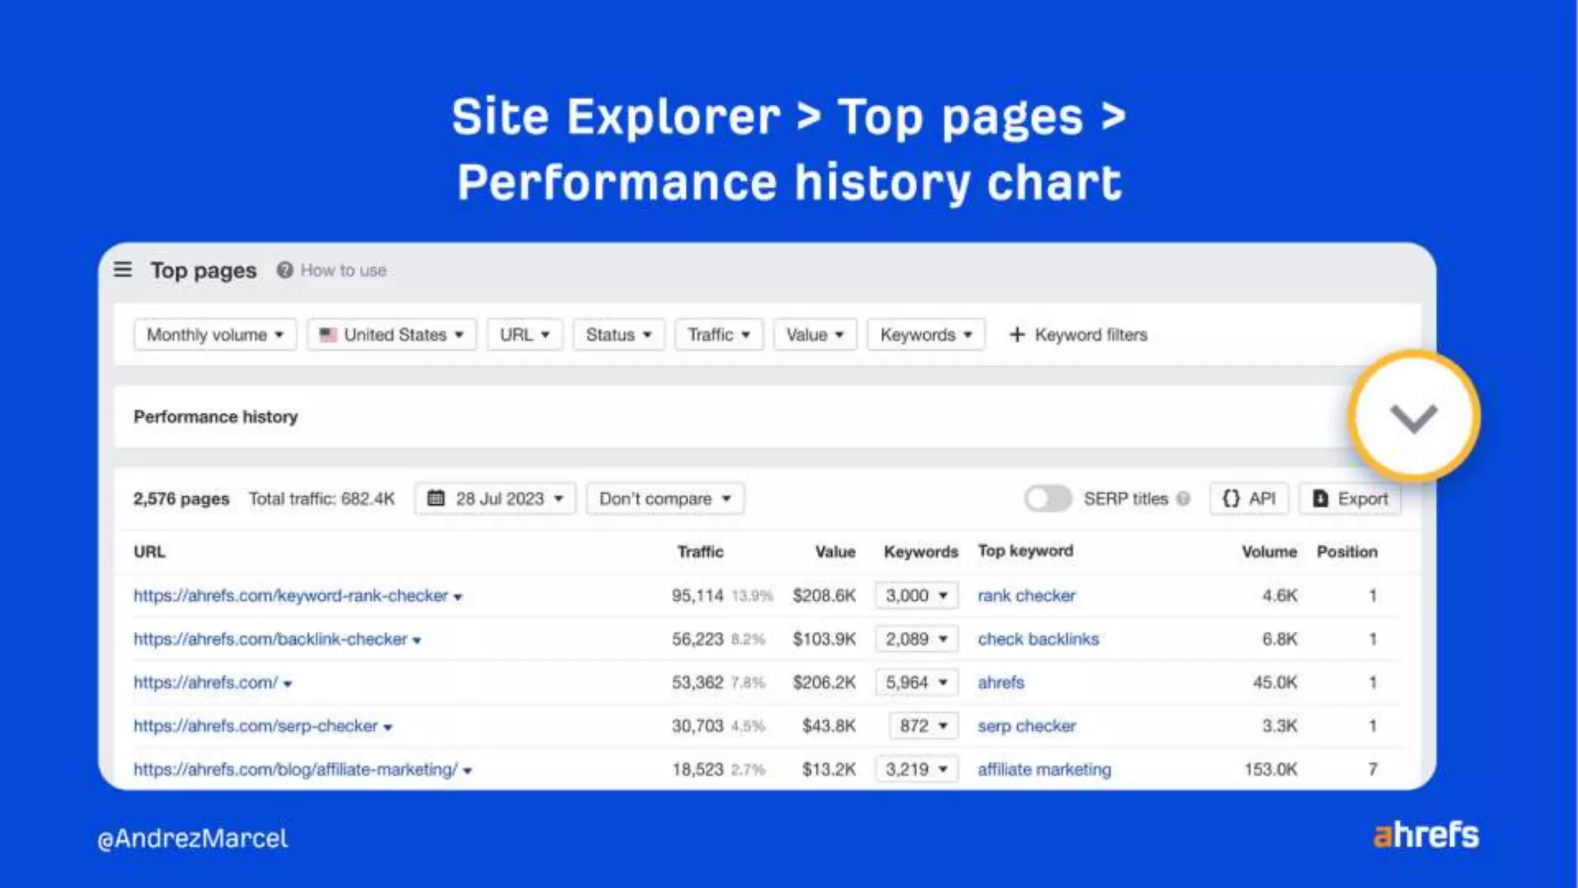Click the $208.6K value cell
Viewport: 1578px width, 888px height.
pos(824,596)
